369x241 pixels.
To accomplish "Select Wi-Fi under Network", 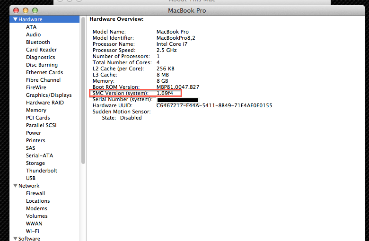I will 33,231.
